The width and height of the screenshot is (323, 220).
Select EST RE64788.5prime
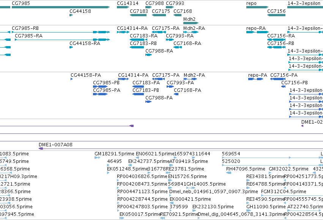[x=248, y=188]
